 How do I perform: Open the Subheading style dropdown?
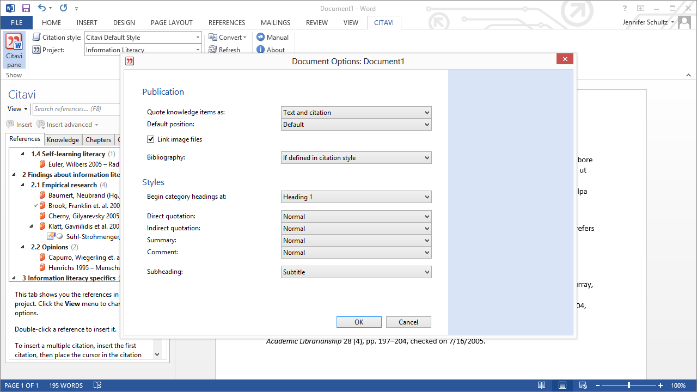(x=356, y=272)
